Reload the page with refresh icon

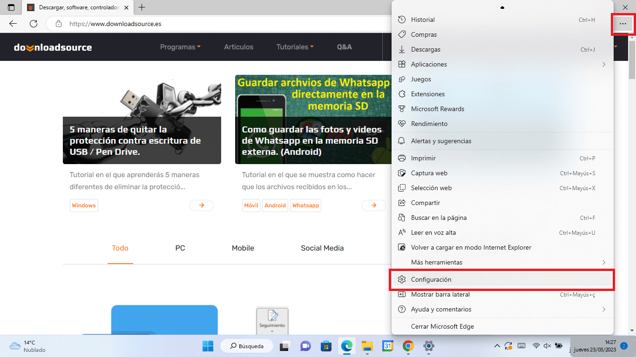pos(34,24)
